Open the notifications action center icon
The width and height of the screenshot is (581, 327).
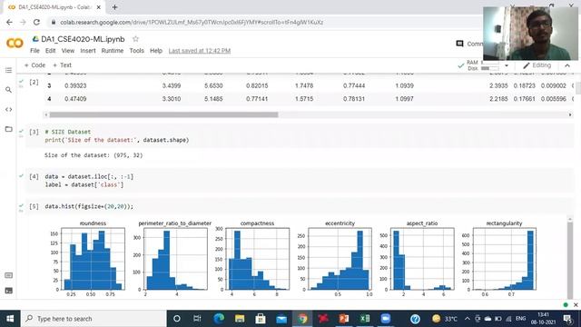pos(567,319)
